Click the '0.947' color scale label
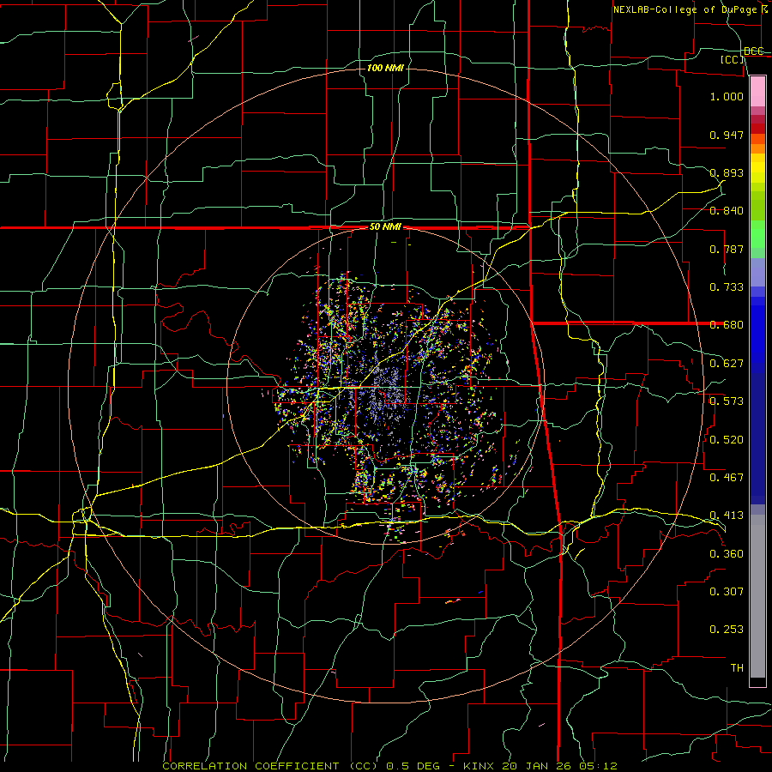This screenshot has width=772, height=772. [727, 135]
